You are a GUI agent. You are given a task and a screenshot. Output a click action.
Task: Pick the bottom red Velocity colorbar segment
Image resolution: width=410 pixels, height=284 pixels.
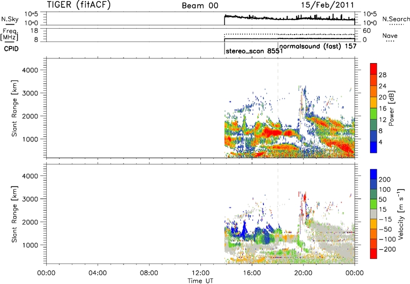click(x=374, y=254)
